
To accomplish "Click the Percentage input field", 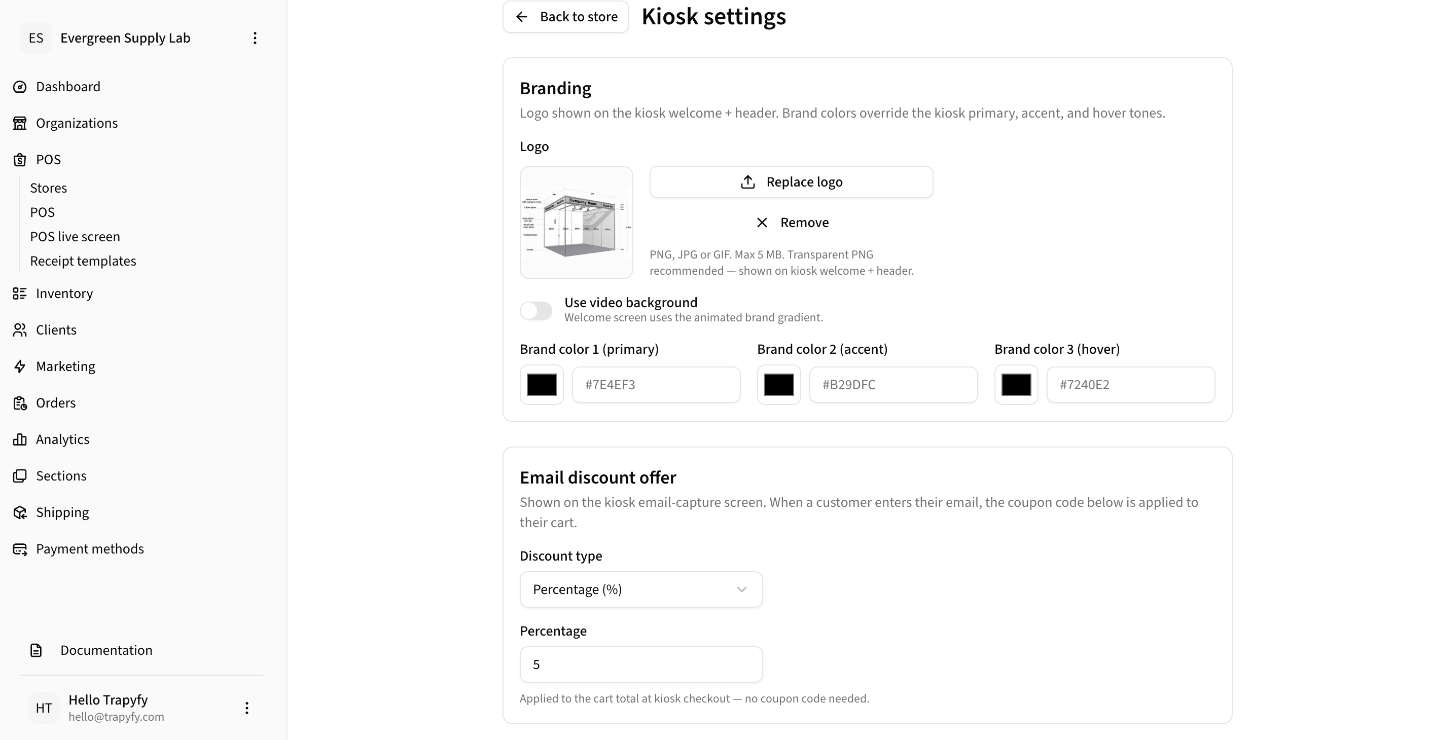I will pyautogui.click(x=641, y=664).
